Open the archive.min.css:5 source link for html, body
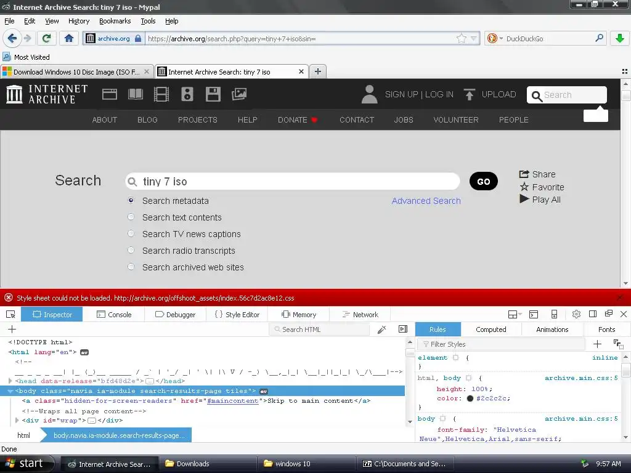 tap(581, 378)
